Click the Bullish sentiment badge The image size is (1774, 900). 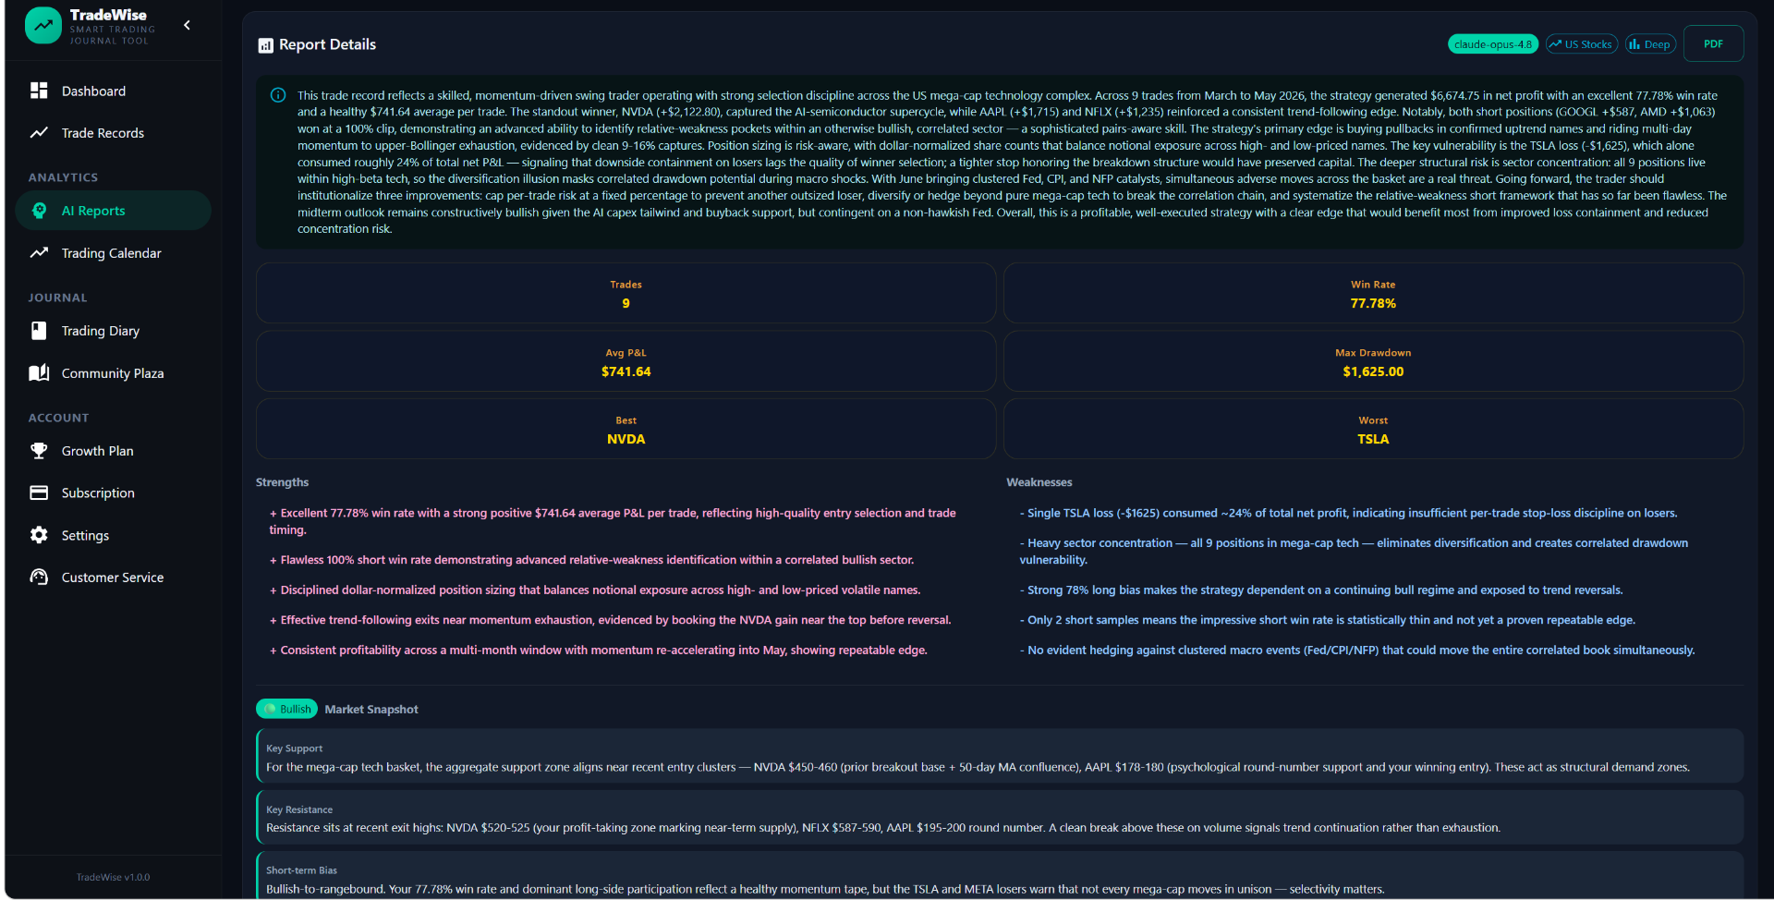coord(286,709)
